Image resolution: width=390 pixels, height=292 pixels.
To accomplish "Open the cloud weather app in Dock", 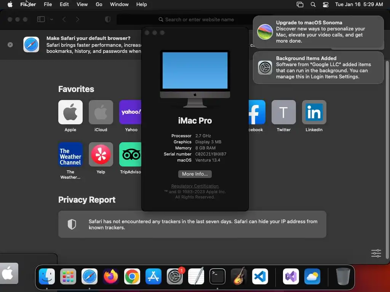I will [312, 276].
